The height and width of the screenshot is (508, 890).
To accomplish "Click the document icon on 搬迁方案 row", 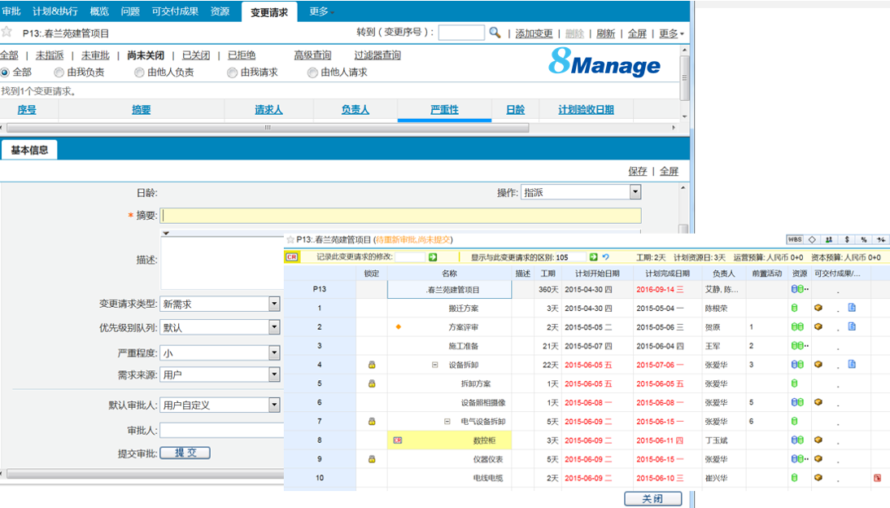I will tap(852, 308).
